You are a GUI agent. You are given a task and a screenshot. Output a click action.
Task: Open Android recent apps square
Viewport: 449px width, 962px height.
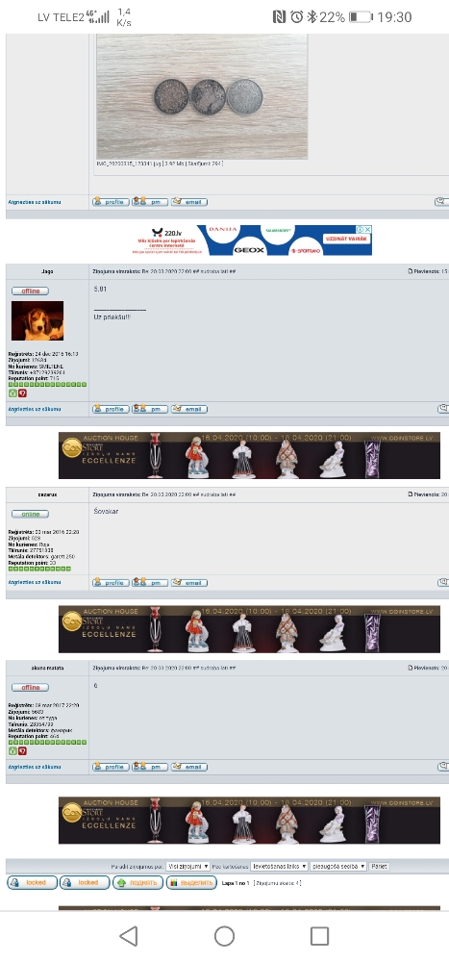[x=319, y=936]
